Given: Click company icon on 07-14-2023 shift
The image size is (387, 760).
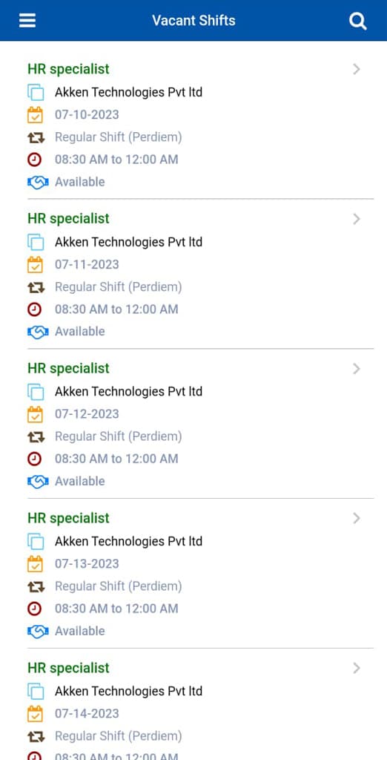Looking at the screenshot, I should [x=36, y=691].
